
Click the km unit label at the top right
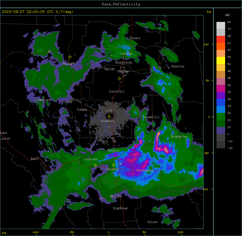pyautogui.click(x=209, y=12)
